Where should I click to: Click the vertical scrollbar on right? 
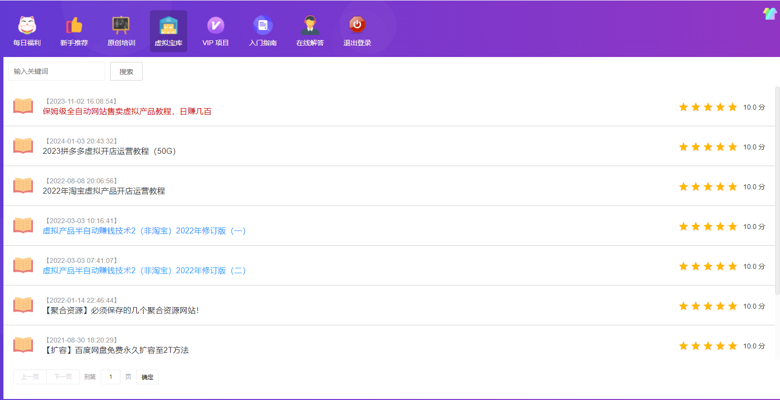click(777, 191)
